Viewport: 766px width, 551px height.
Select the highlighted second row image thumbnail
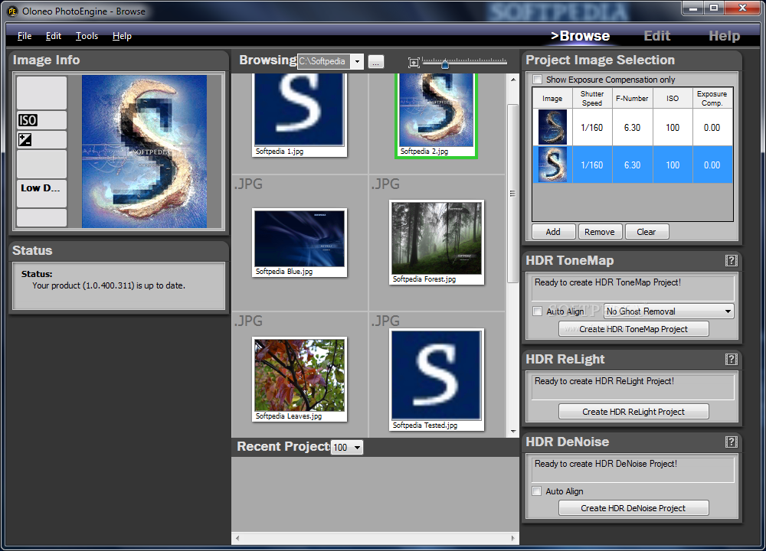552,165
